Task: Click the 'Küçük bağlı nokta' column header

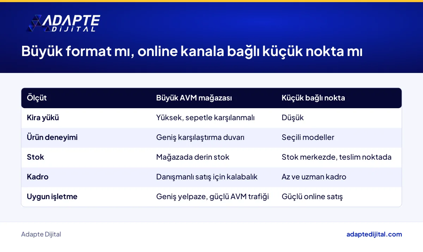Action: coord(313,98)
